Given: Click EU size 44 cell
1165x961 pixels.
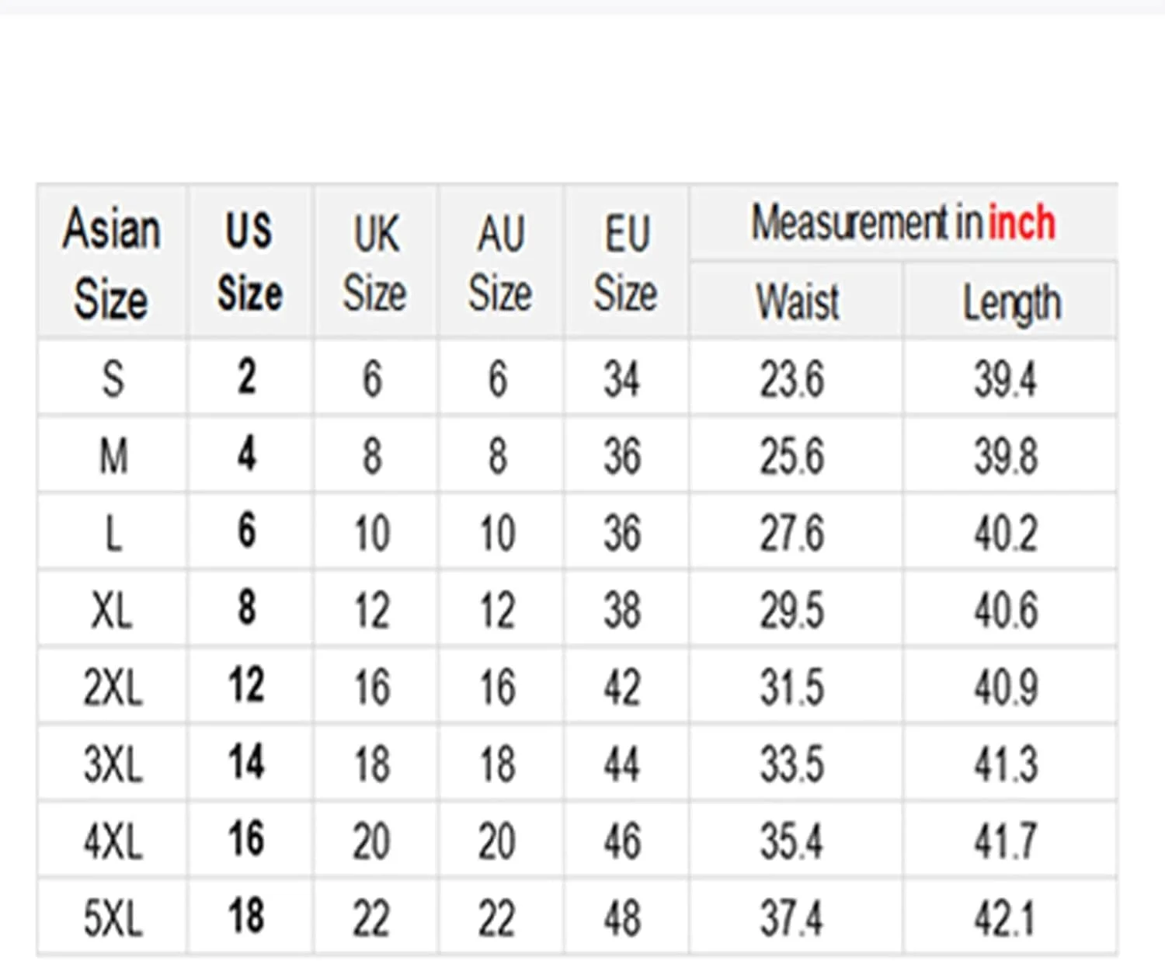Looking at the screenshot, I should 622,764.
